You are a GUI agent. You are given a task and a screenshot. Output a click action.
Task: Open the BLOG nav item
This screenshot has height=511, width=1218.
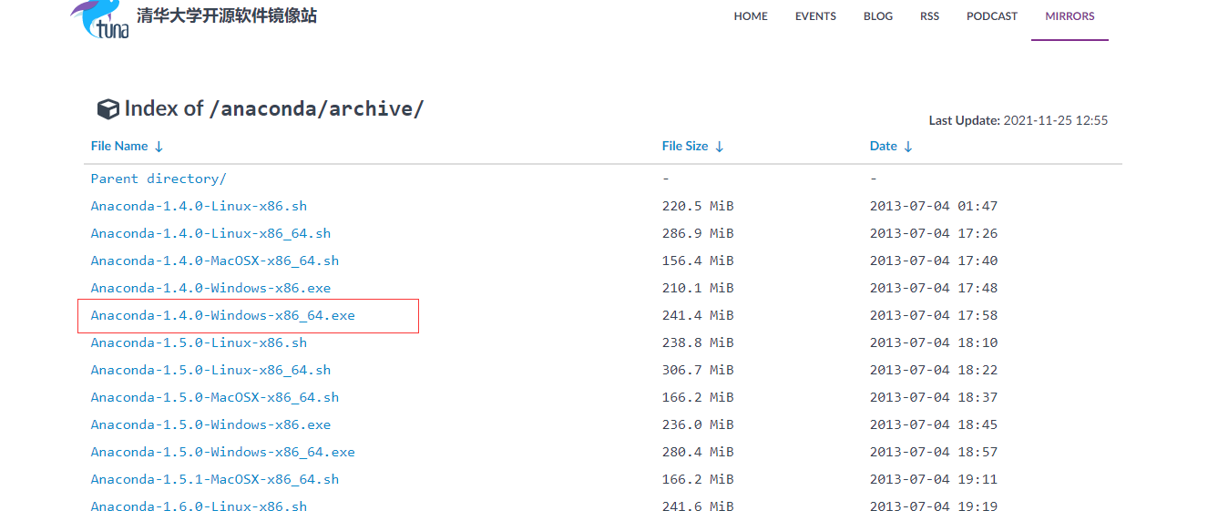click(878, 16)
